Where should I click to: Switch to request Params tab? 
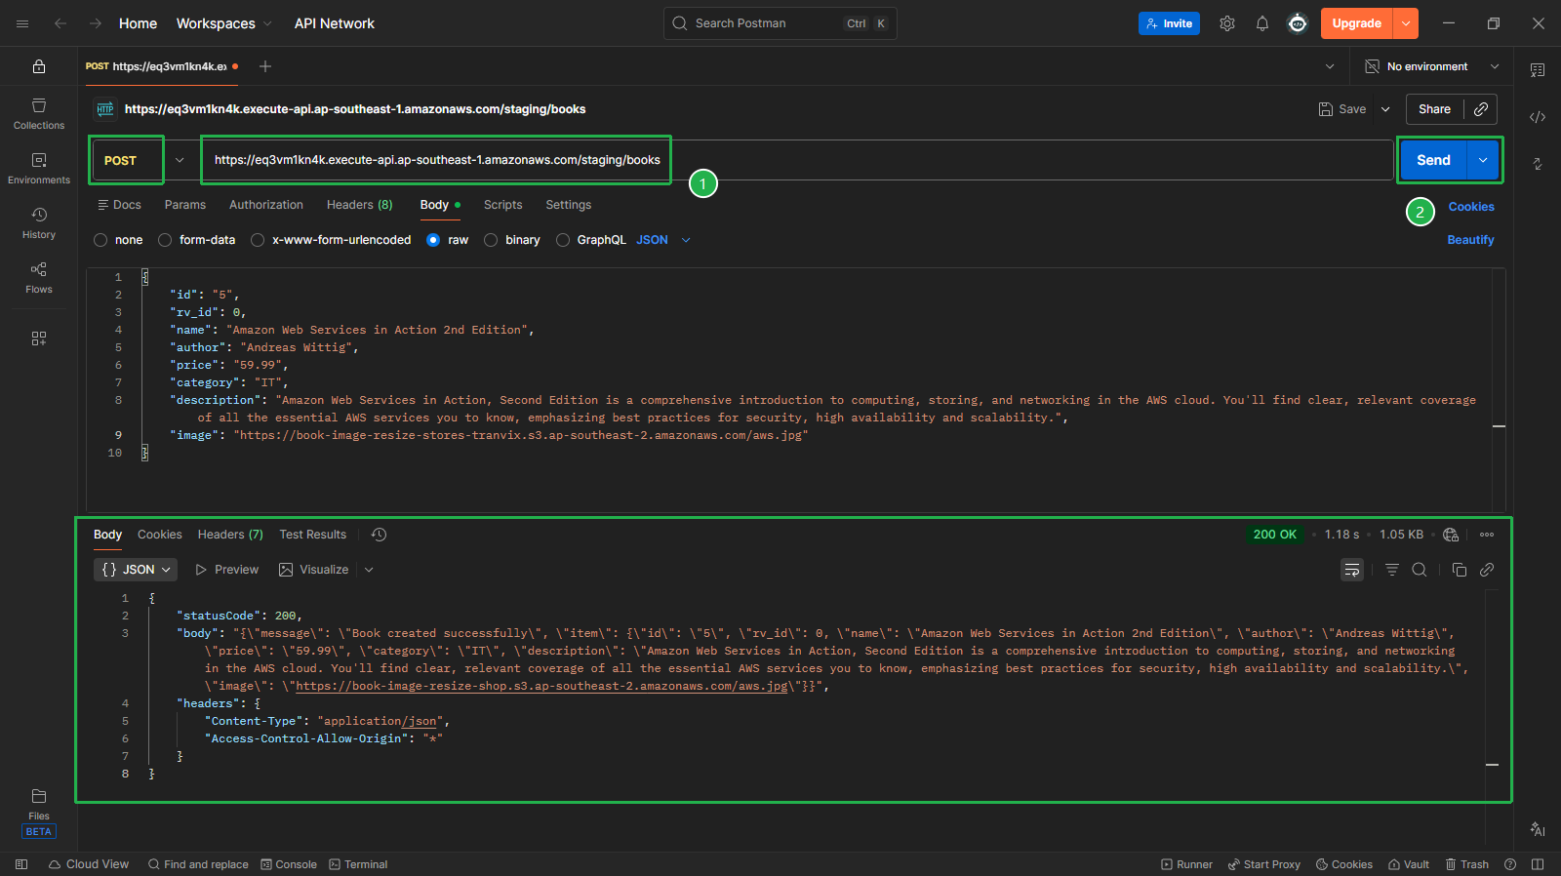click(x=185, y=205)
